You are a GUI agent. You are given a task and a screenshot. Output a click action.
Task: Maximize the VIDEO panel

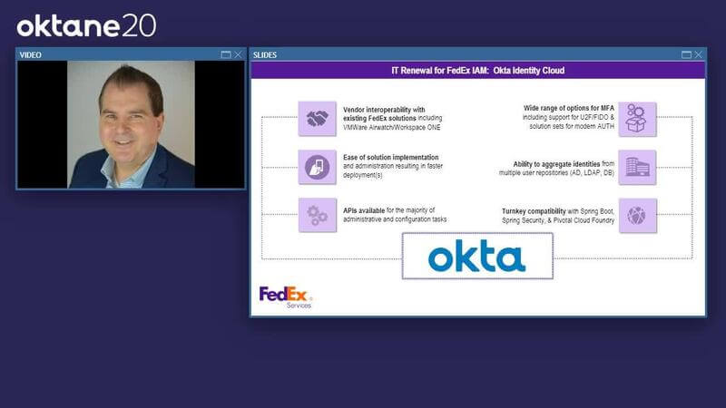(x=226, y=54)
